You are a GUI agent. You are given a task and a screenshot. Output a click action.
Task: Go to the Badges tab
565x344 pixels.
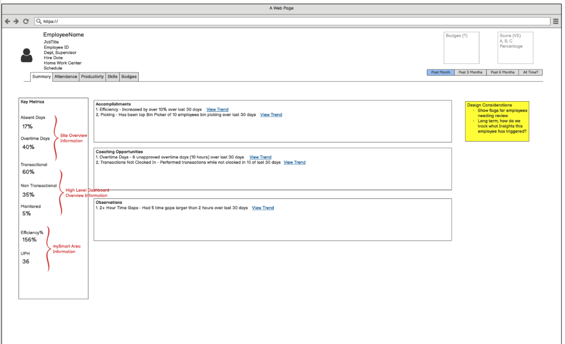[129, 77]
